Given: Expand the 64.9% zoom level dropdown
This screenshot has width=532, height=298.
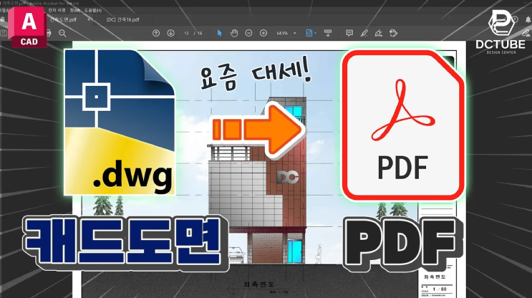Looking at the screenshot, I should point(294,33).
